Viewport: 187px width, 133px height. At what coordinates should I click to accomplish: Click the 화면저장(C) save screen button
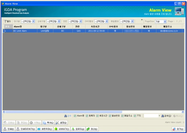click(45, 129)
